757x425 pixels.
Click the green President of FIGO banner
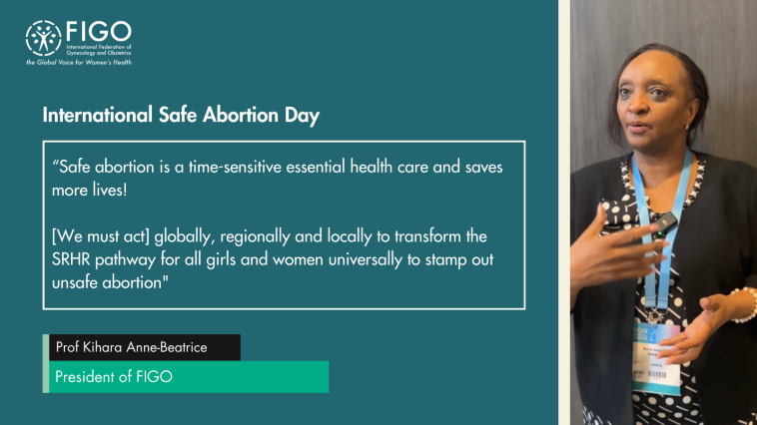189,377
